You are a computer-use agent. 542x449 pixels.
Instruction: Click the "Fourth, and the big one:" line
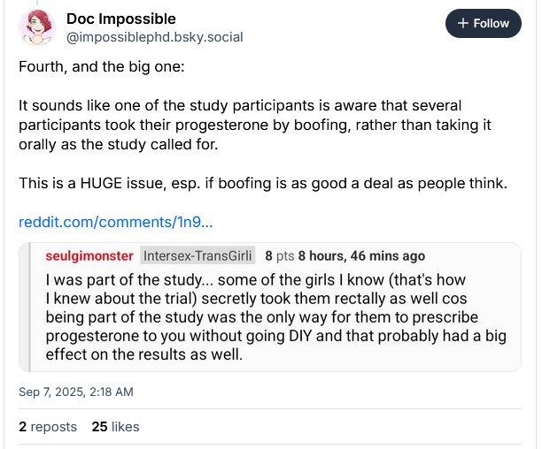(97, 67)
